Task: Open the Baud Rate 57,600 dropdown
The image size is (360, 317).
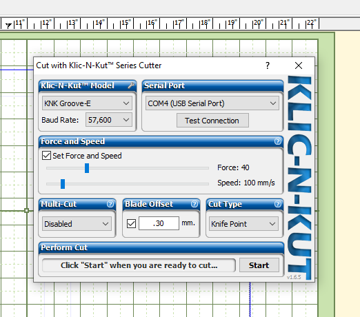Action: [x=109, y=120]
